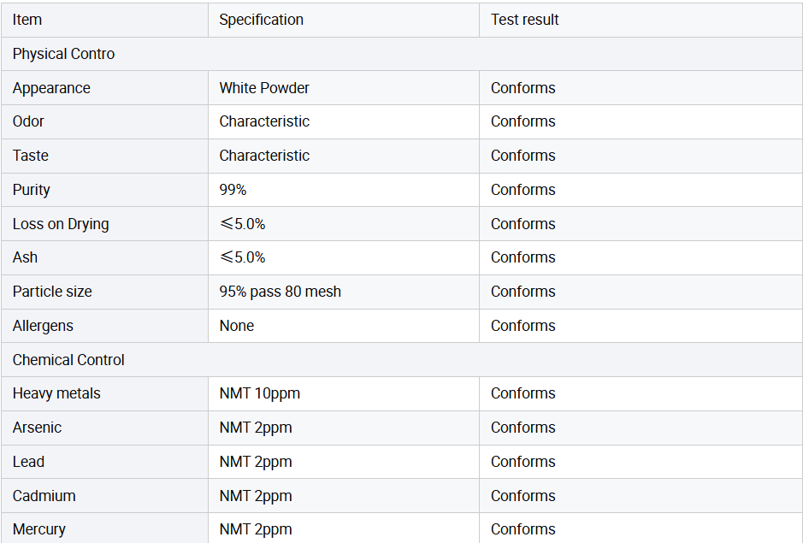Click the NMT 2ppm specification for Mercury
The height and width of the screenshot is (543, 803).
(255, 529)
